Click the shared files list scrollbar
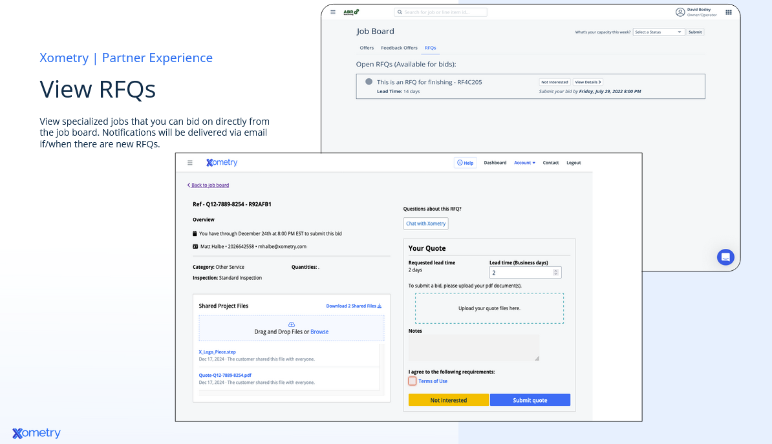The height and width of the screenshot is (444, 772). 382,368
